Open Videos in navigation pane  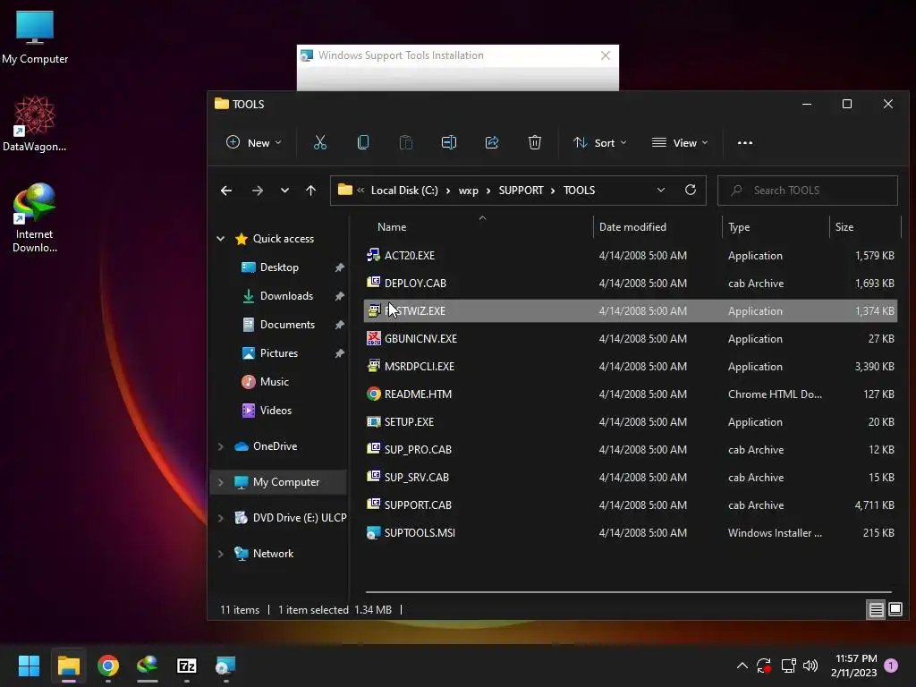(x=276, y=410)
